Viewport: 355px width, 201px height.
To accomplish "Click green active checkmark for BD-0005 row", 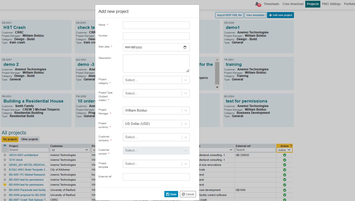I will (284, 190).
